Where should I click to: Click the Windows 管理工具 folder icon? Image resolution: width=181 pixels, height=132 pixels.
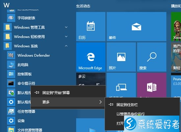(8, 27)
